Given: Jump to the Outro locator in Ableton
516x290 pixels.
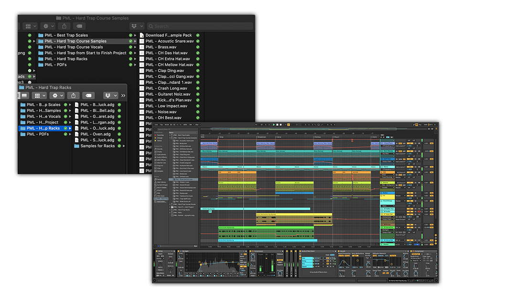Looking at the screenshot, I should 375,137.
